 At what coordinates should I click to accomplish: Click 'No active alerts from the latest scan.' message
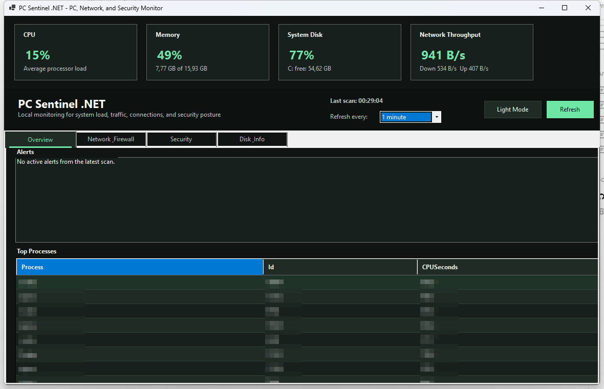pos(66,162)
